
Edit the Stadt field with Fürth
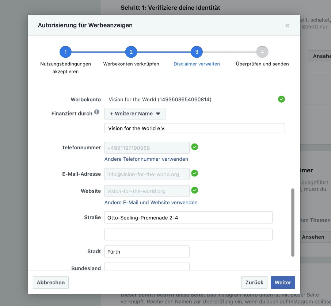147,252
